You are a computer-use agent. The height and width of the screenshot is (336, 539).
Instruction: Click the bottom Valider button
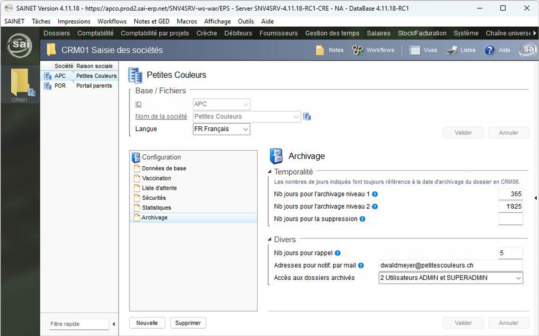(x=464, y=323)
